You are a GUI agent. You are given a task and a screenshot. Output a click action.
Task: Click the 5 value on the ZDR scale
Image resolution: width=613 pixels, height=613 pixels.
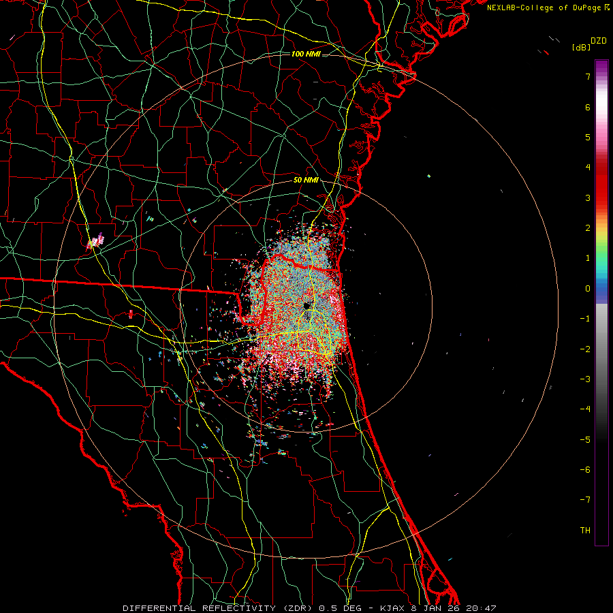[x=588, y=137]
